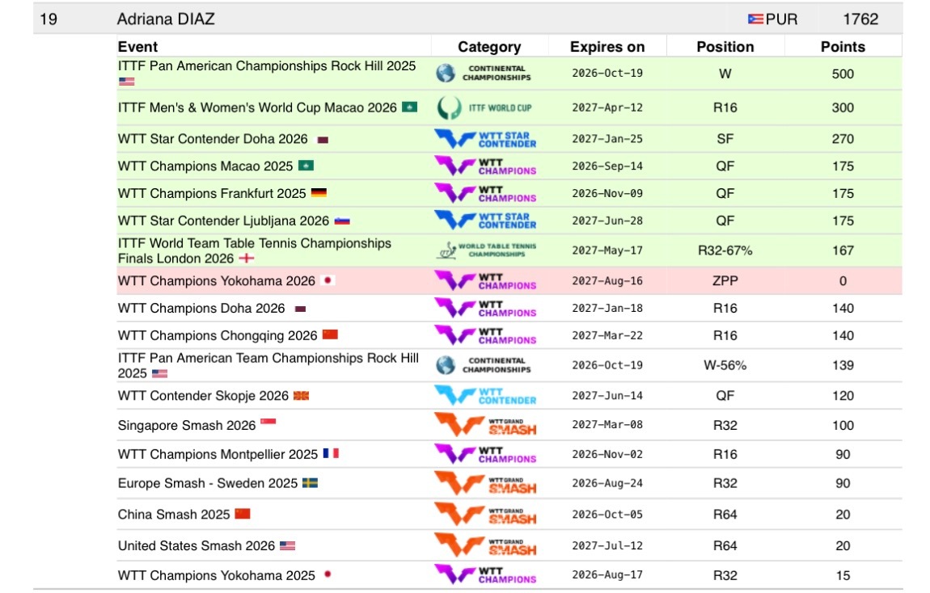This screenshot has width=930, height=593.
Task: Click the ranking number 19
Action: click(49, 19)
